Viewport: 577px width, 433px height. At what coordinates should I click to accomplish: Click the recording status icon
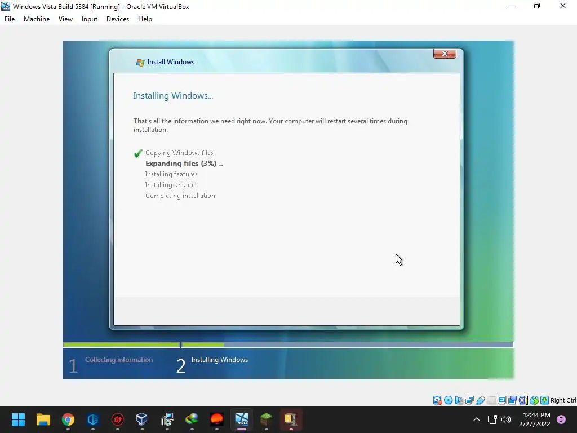click(x=512, y=400)
